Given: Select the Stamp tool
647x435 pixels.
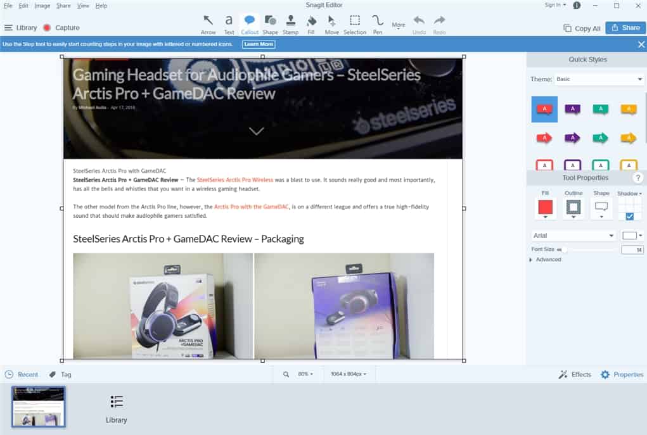Looking at the screenshot, I should [x=290, y=24].
